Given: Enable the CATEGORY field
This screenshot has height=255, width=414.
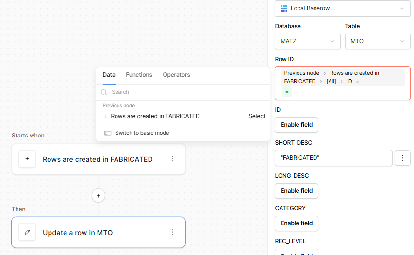Looking at the screenshot, I should [x=297, y=223].
